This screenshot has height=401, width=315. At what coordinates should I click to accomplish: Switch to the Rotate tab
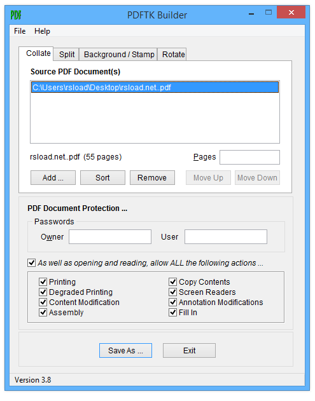click(173, 54)
